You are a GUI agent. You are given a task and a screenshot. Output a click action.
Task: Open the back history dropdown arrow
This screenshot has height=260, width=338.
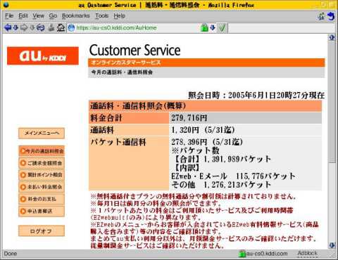15,28
